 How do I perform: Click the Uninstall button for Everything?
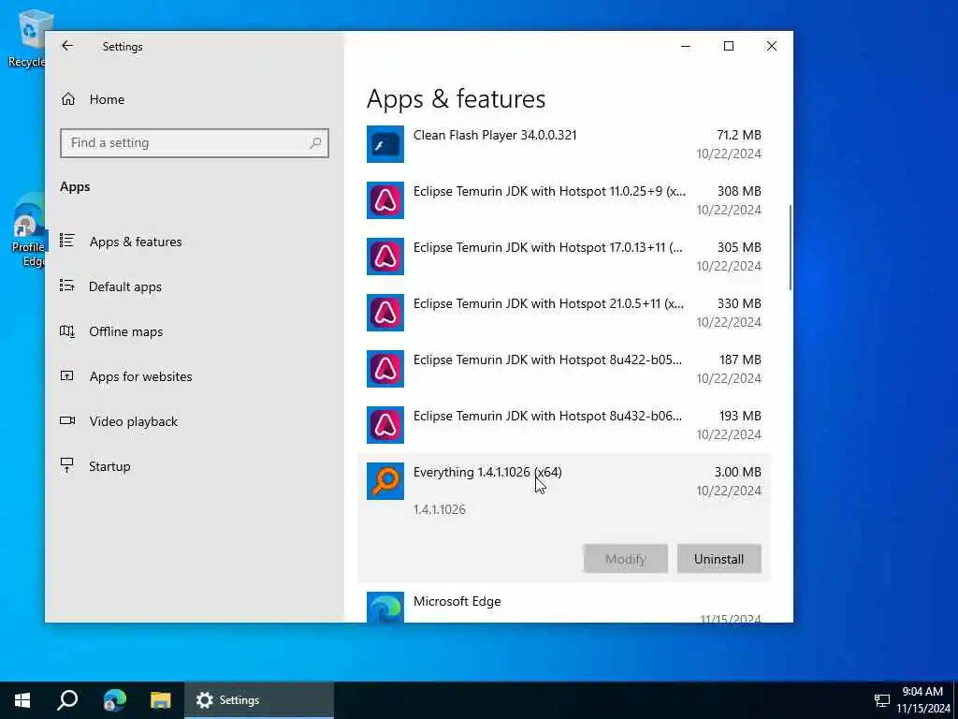point(719,559)
